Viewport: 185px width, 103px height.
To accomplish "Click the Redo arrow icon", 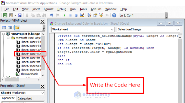I will click(x=57, y=15).
